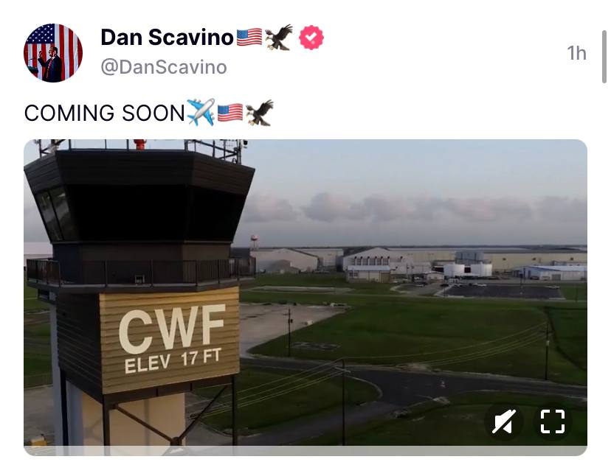Select the COMING SOON post text
The width and height of the screenshot is (611, 462).
point(105,113)
